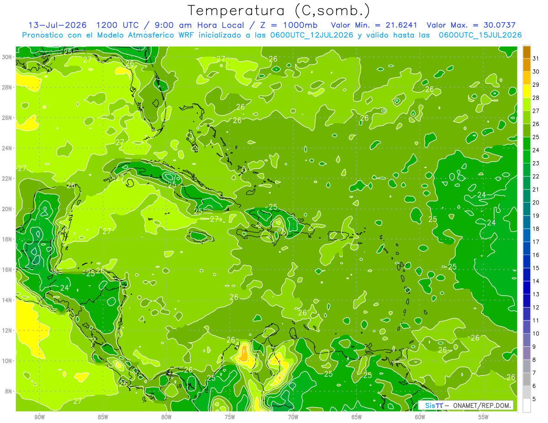Click the '60W' longitude axis label

(x=420, y=417)
